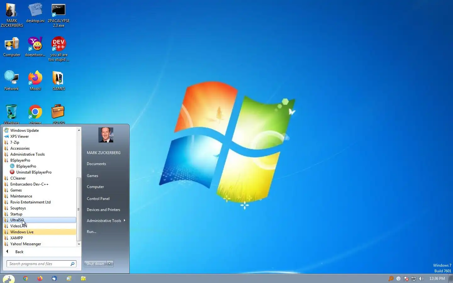Click the orange magnifier tray icon
The image size is (453, 283).
point(391,279)
